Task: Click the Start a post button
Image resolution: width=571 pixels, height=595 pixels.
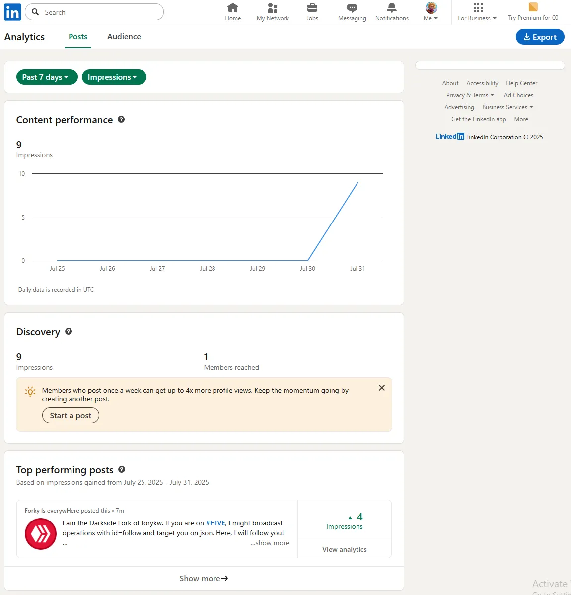Action: pos(71,416)
